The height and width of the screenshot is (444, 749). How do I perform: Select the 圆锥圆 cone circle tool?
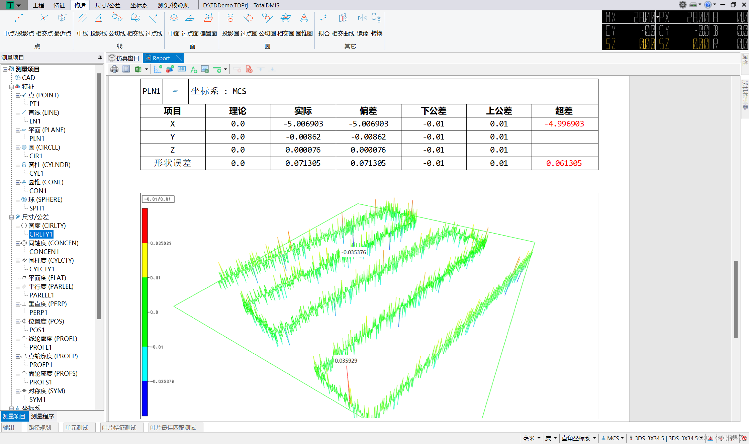[x=304, y=23]
